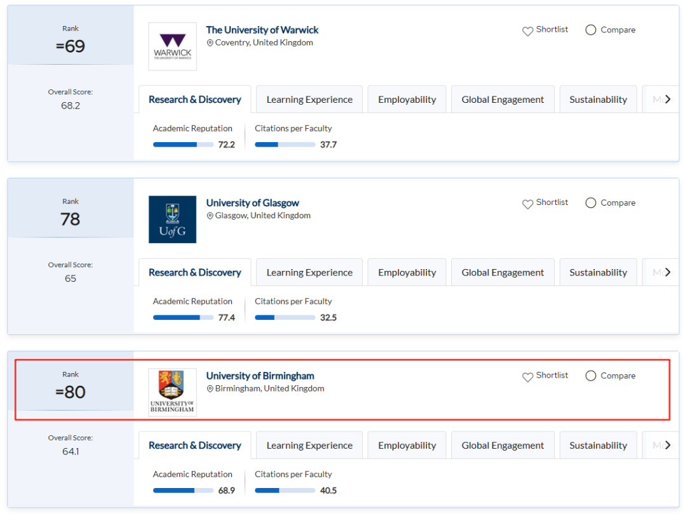
Task: Click Birmingham Academic Reputation bar 68.9
Action: (183, 490)
